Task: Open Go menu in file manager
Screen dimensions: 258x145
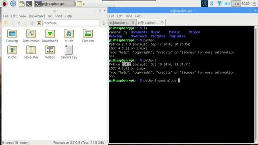Action: 50,16
